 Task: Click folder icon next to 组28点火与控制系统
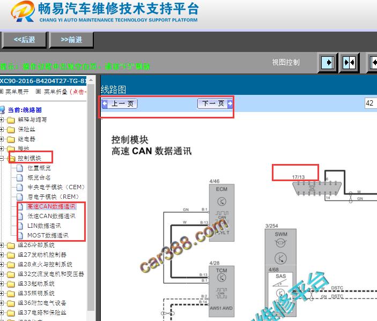[11, 265]
